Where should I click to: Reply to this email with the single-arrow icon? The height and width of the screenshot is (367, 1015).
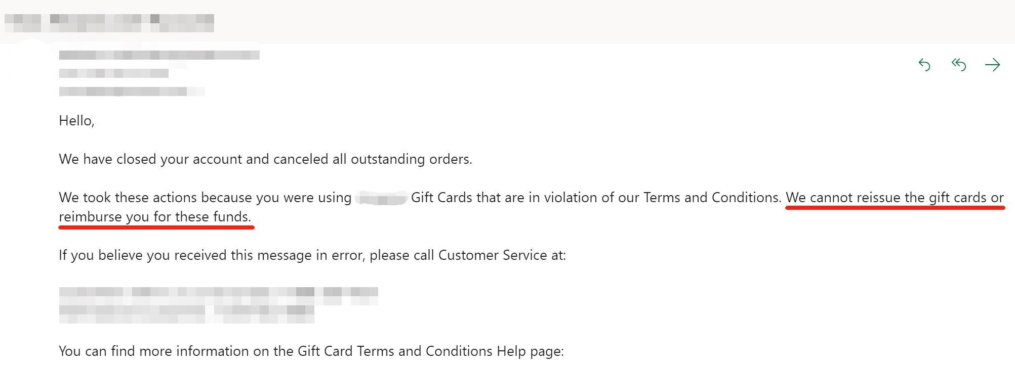[x=924, y=65]
